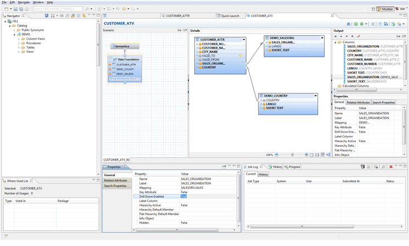Select Search Properties tab in right Properties
409x246 pixels.
(383, 102)
